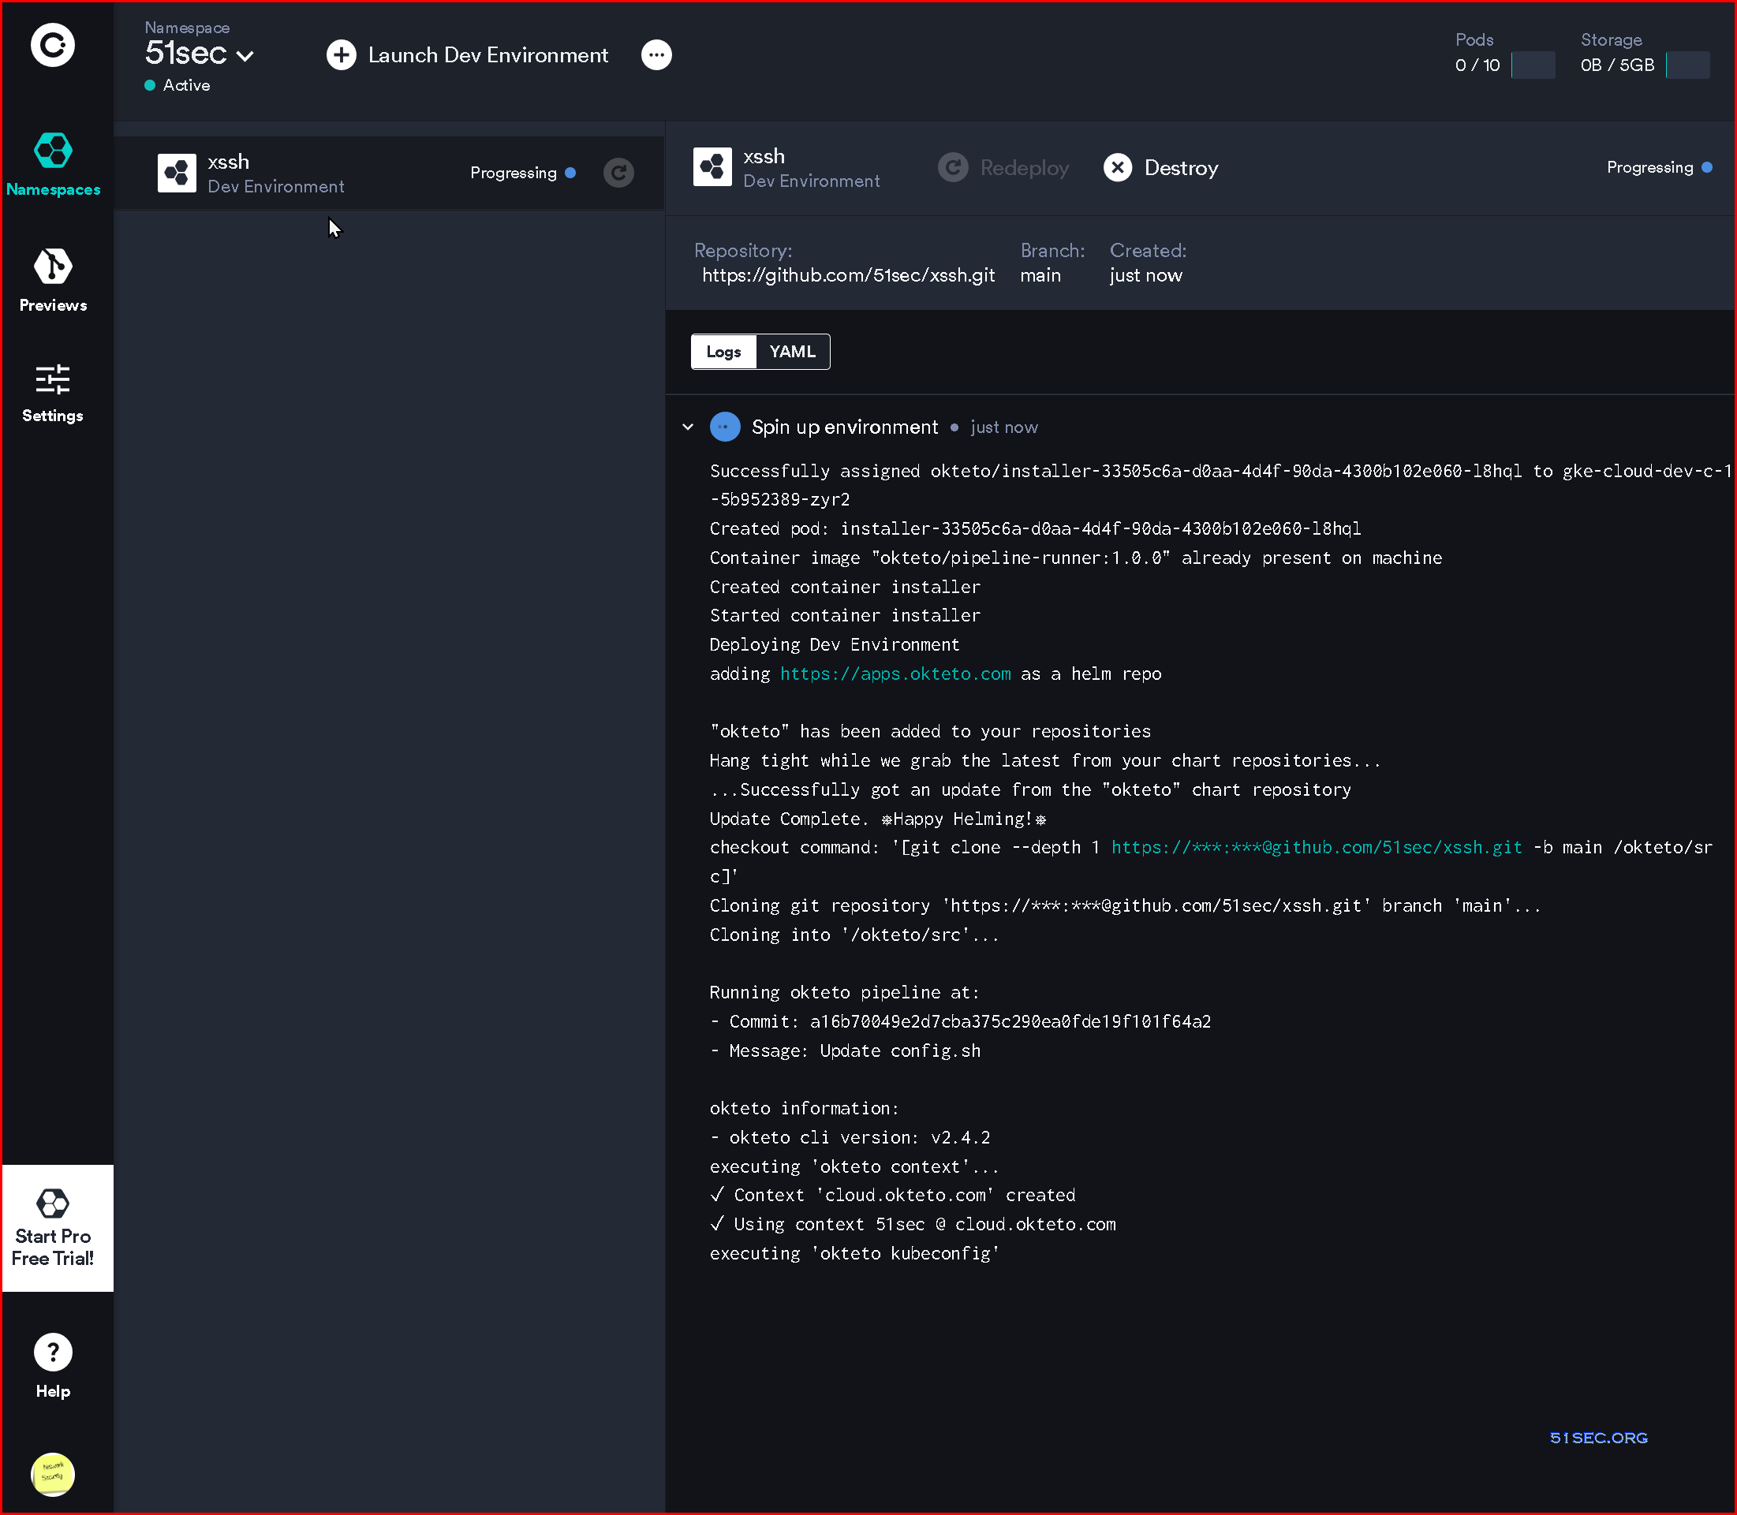Click the Spin up environment status icon

coord(725,427)
